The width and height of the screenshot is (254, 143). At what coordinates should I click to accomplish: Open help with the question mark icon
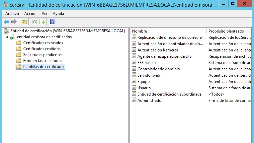(x=52, y=22)
